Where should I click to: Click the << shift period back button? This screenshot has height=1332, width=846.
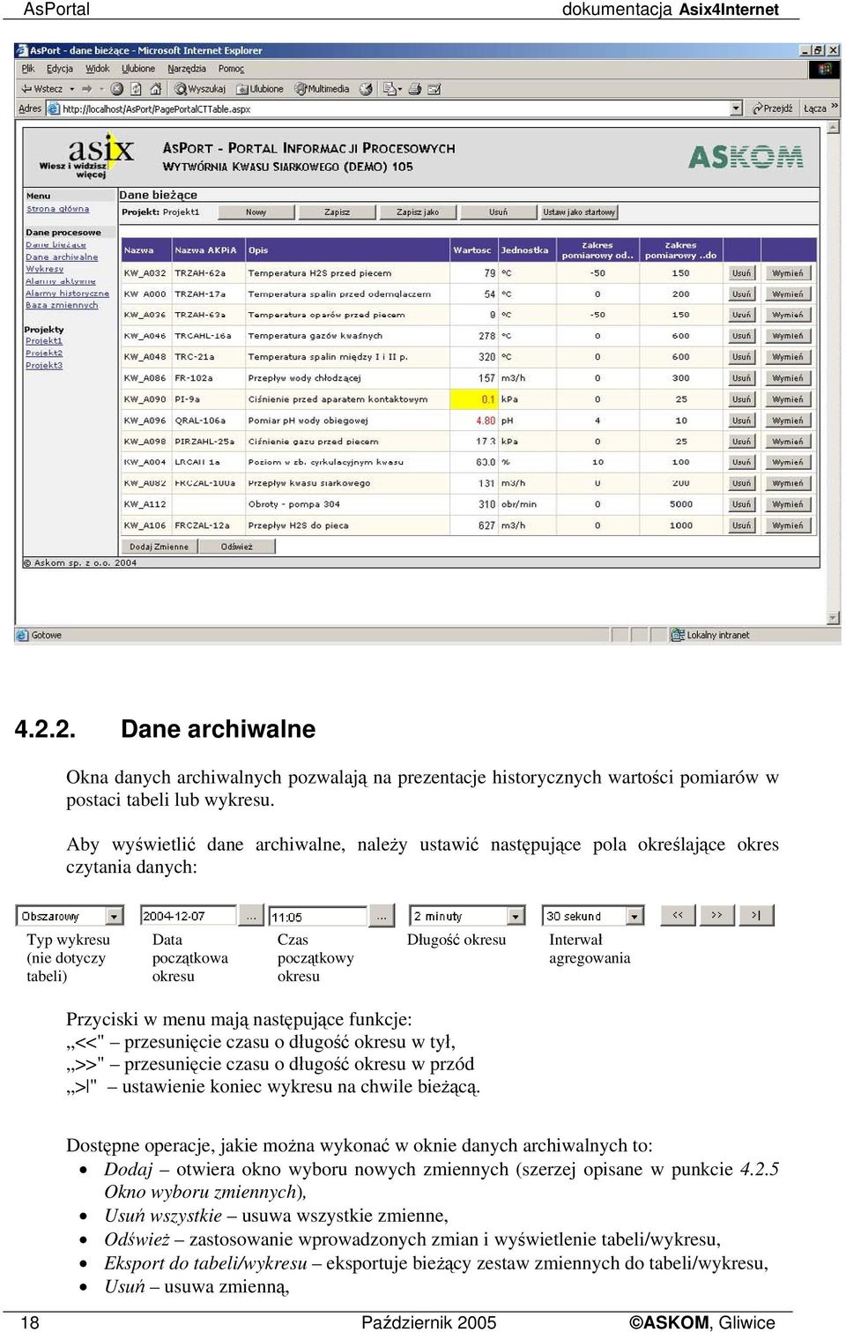[678, 915]
